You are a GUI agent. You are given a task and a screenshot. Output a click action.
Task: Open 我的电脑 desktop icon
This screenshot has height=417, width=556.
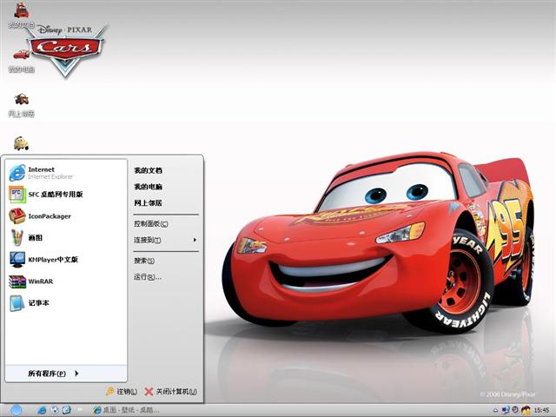(21, 61)
